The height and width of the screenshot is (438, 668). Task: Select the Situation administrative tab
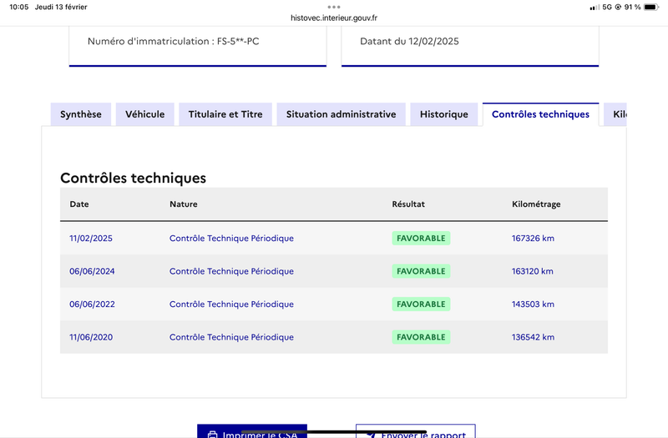click(341, 114)
